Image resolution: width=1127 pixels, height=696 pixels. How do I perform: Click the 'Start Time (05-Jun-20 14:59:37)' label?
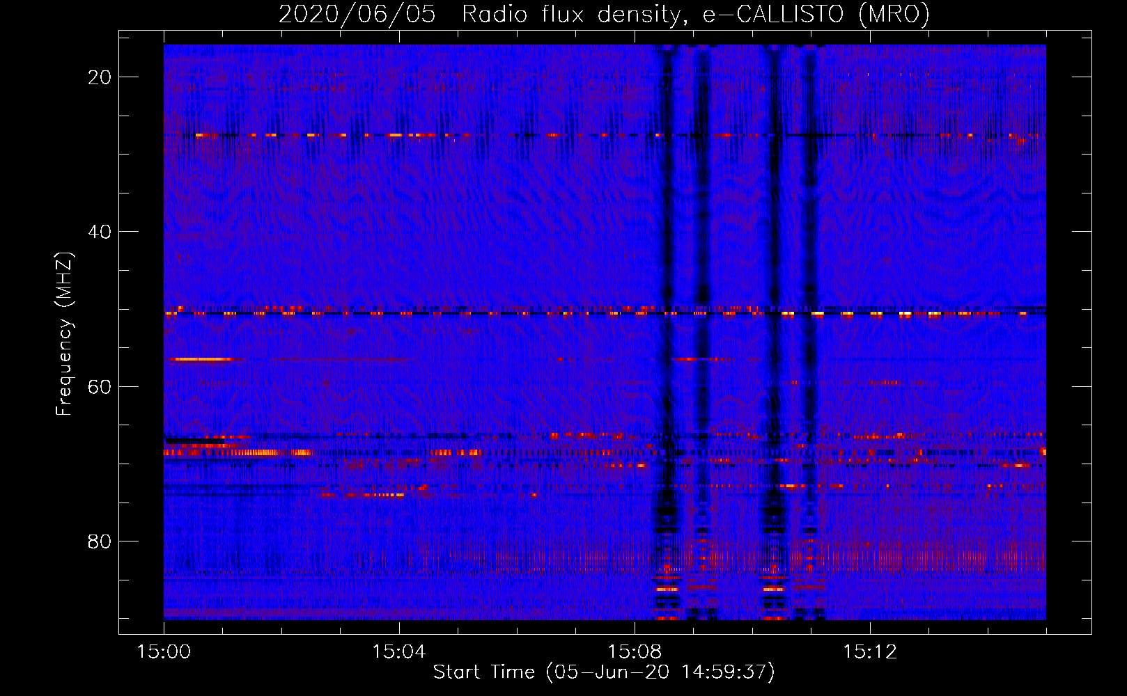604,672
